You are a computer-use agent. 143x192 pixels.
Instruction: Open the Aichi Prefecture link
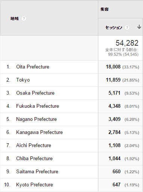34,145
